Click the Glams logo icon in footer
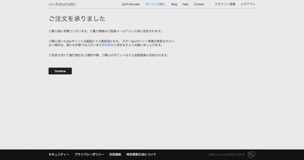This screenshot has height=160, width=304. [251, 154]
